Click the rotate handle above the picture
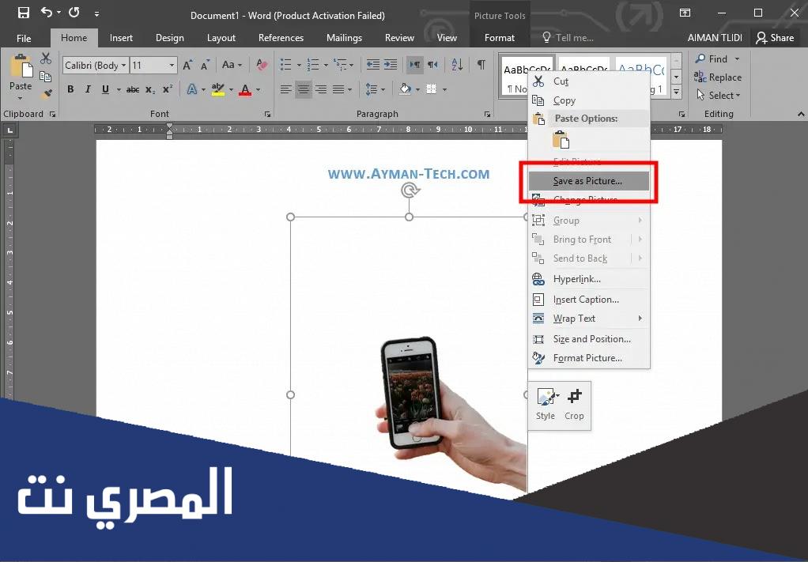 [409, 190]
